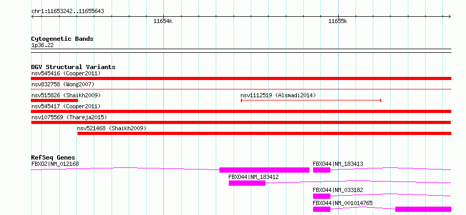This screenshot has width=466, height=215.
Task: Select the nsv545417 (Cooper2011) variant label
Action: (x=66, y=106)
